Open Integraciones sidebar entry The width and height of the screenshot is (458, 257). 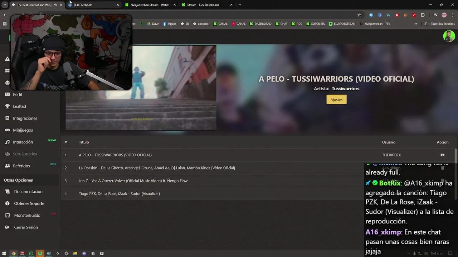[25, 118]
